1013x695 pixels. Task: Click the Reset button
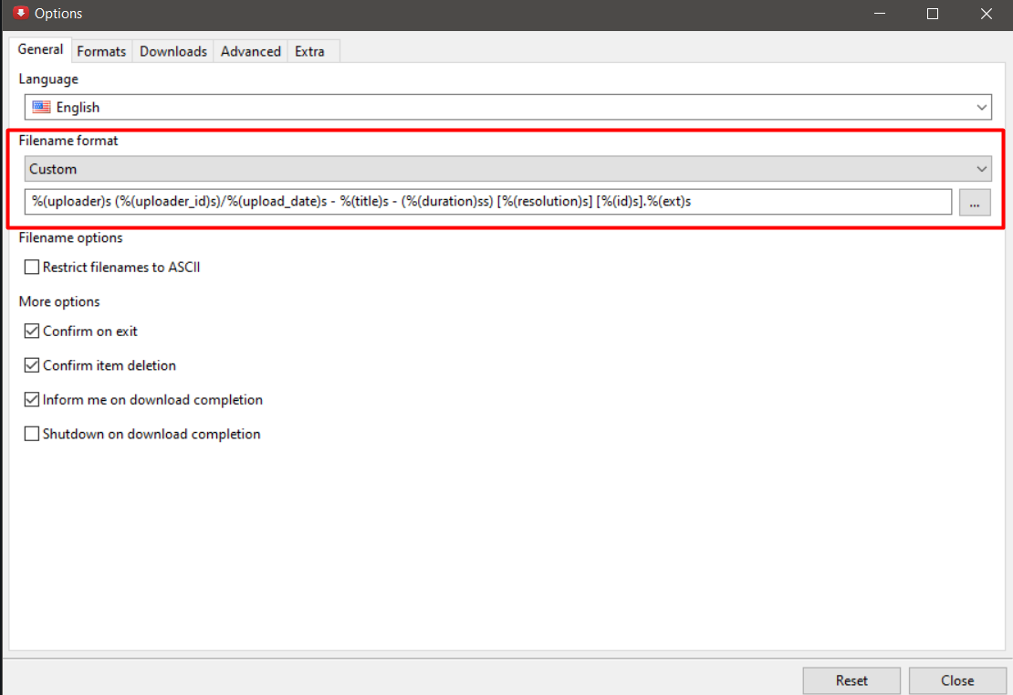tap(851, 680)
